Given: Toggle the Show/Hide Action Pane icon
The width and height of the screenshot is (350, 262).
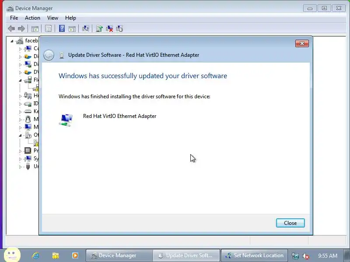Looking at the screenshot, I should coord(72,28).
